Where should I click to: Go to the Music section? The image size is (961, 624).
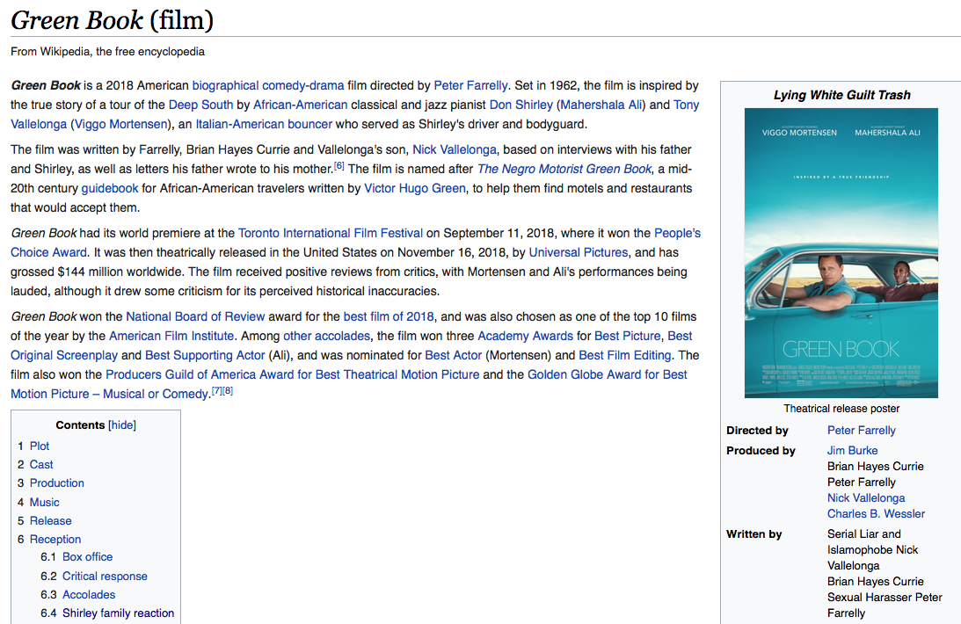(x=44, y=502)
